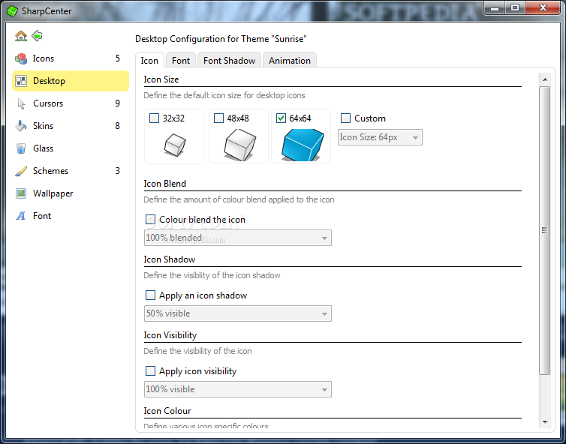
Task: Open the Glass sidebar label
Action: [x=43, y=148]
